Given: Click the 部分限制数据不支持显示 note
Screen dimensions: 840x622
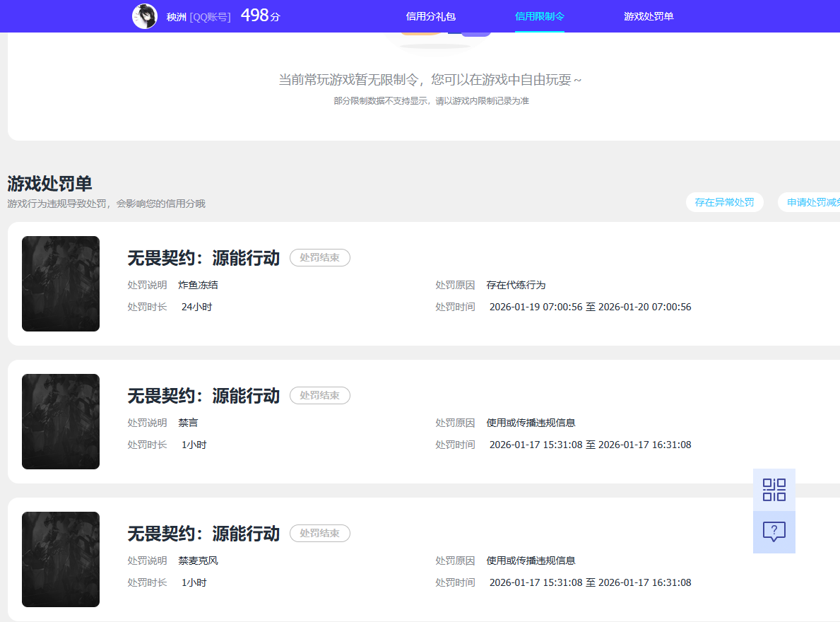Looking at the screenshot, I should pyautogui.click(x=431, y=100).
